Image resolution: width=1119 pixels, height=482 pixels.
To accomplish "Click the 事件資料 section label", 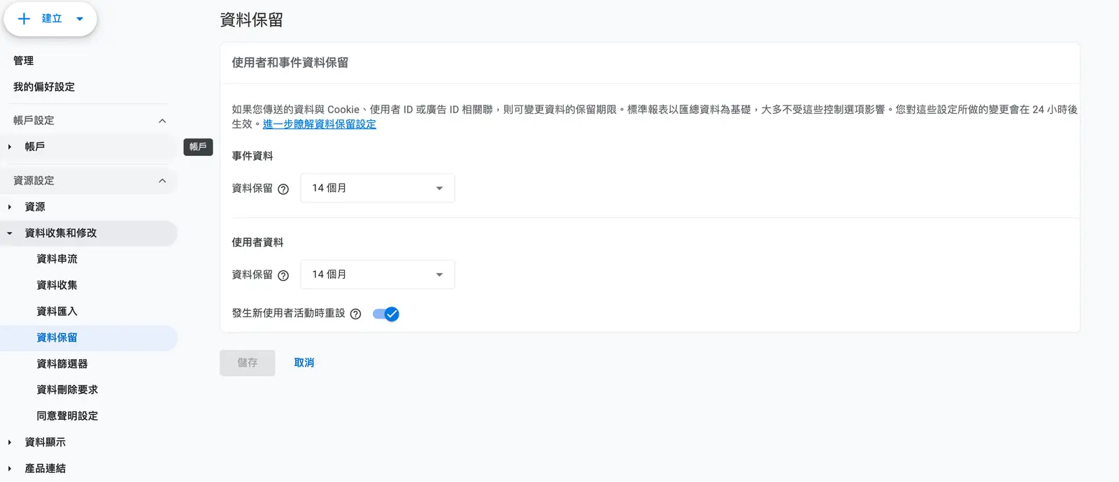I will tap(252, 156).
